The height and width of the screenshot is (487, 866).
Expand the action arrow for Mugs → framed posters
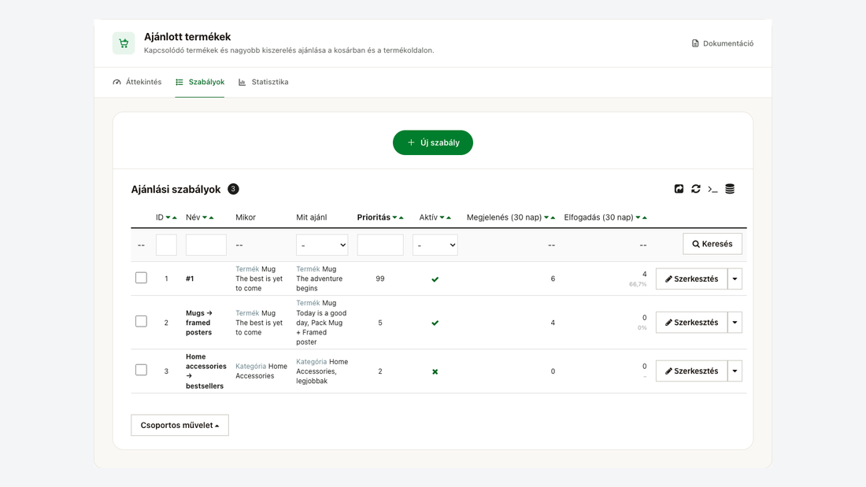click(735, 323)
